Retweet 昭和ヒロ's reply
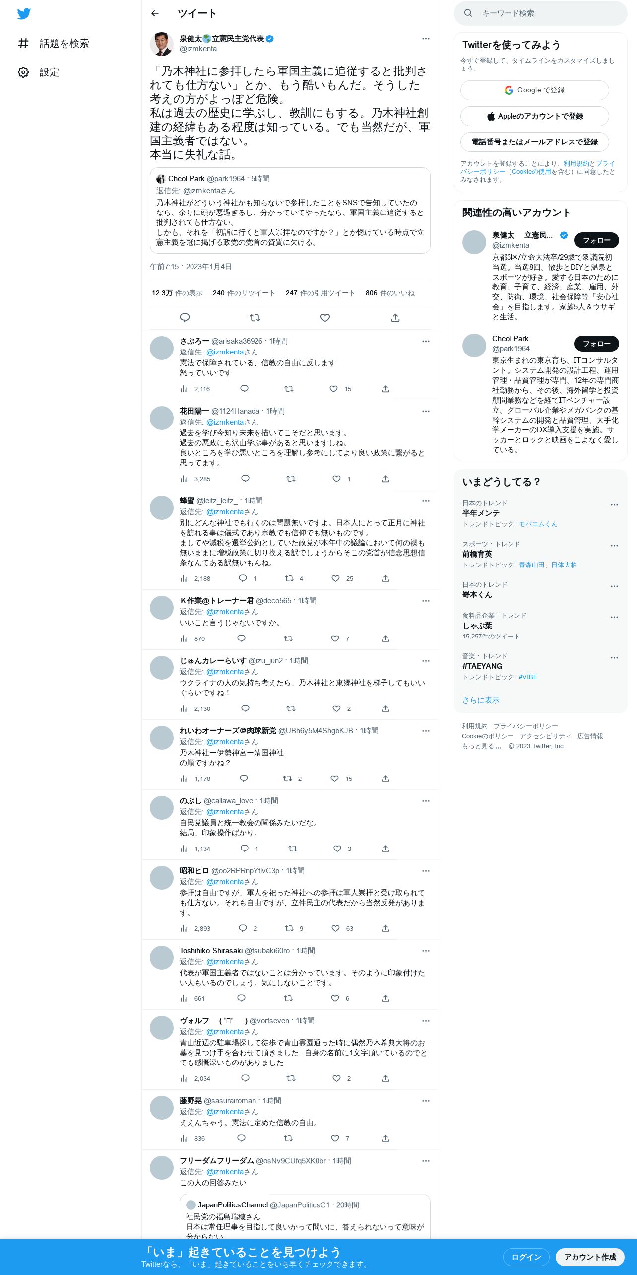637x1275 pixels. click(x=289, y=928)
